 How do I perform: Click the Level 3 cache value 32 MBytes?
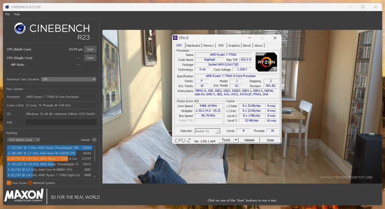tap(252, 121)
